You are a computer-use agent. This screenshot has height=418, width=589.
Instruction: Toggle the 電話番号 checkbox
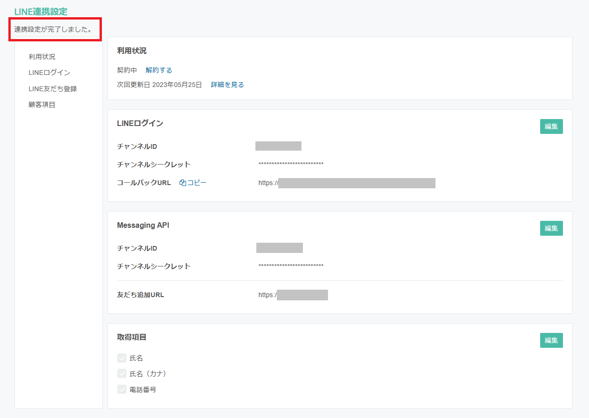[x=122, y=390]
